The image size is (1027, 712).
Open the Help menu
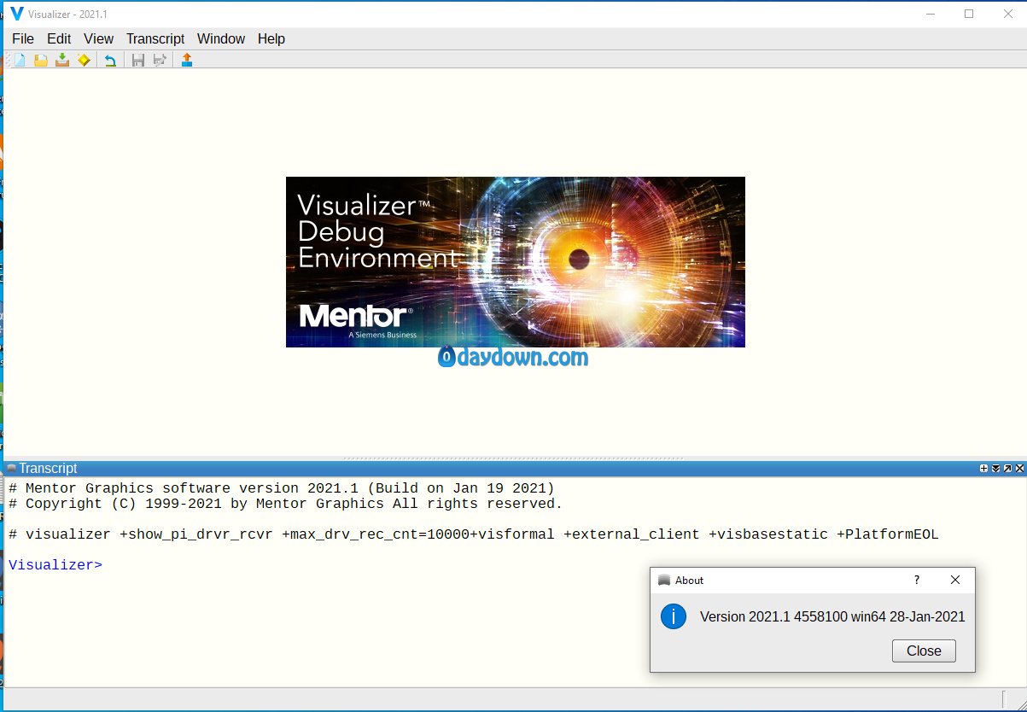click(271, 38)
